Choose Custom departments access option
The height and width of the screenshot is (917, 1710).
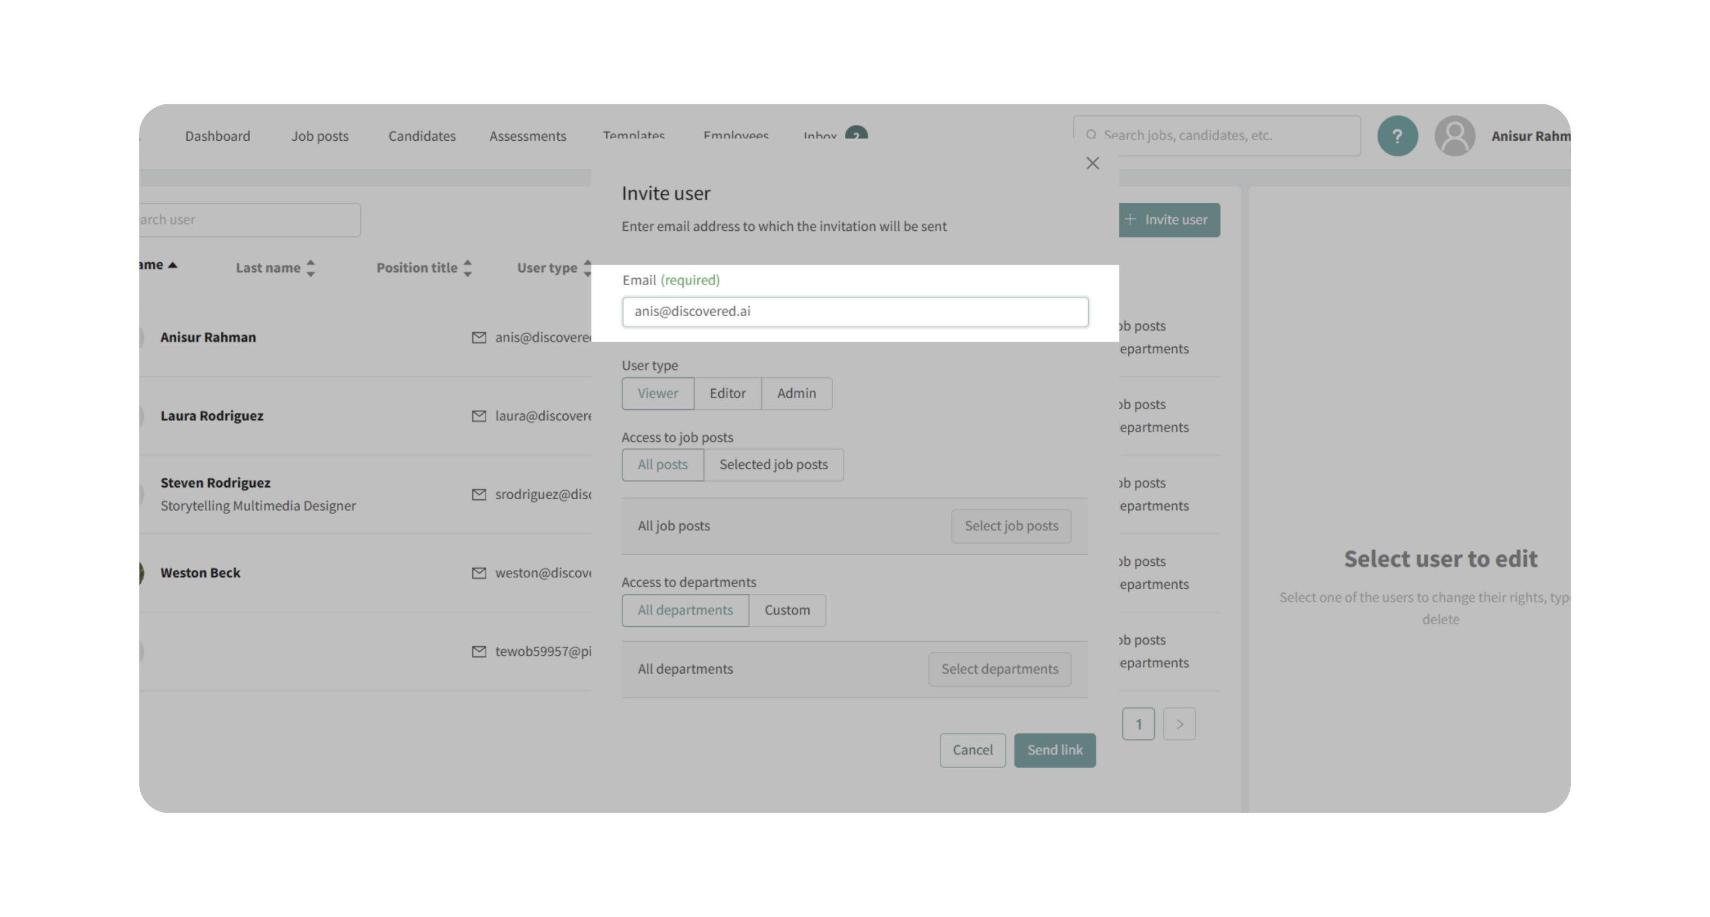(787, 610)
